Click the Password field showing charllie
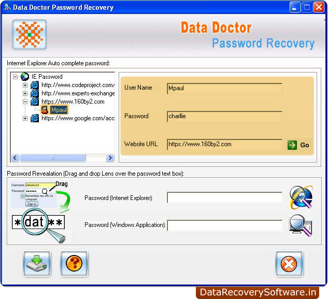The width and height of the screenshot is (328, 299). tap(224, 117)
